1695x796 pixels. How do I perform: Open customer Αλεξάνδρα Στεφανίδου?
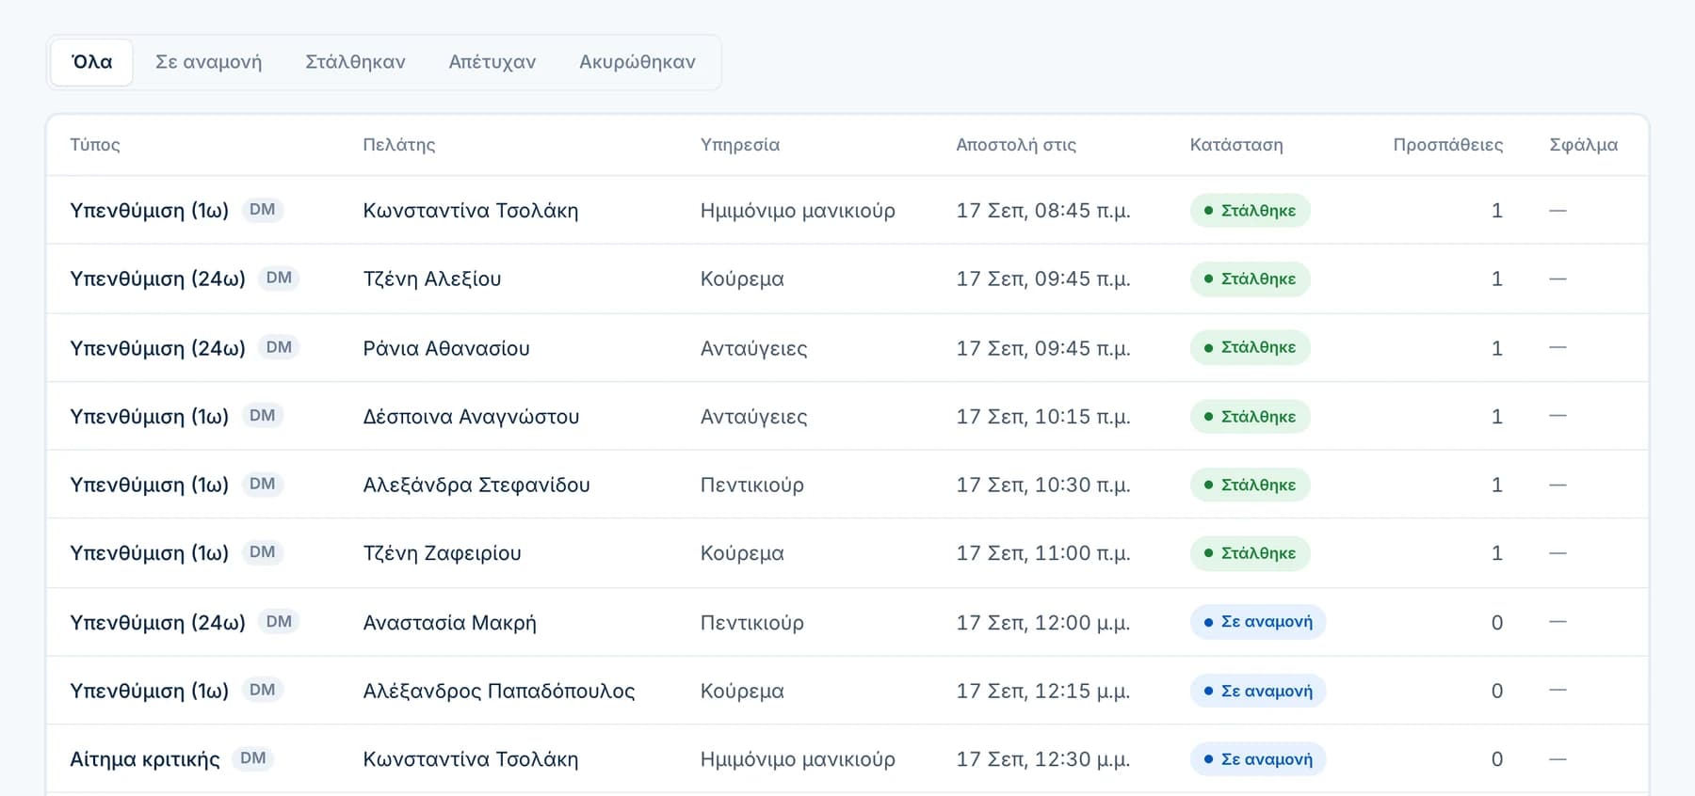click(x=476, y=485)
